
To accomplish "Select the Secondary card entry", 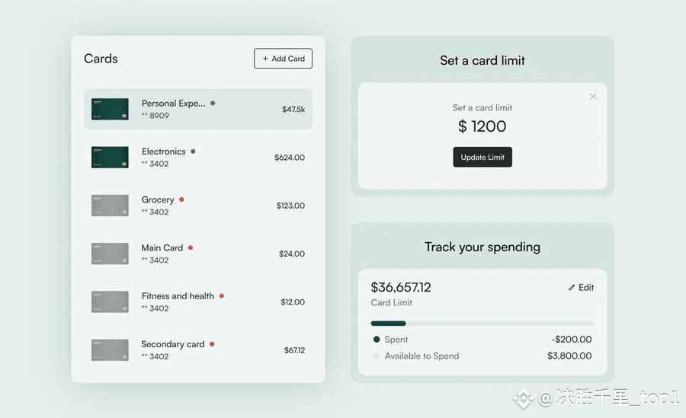I will tap(198, 349).
